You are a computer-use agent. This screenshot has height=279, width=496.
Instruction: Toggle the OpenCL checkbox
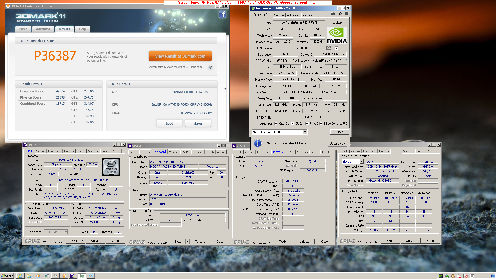pos(276,124)
